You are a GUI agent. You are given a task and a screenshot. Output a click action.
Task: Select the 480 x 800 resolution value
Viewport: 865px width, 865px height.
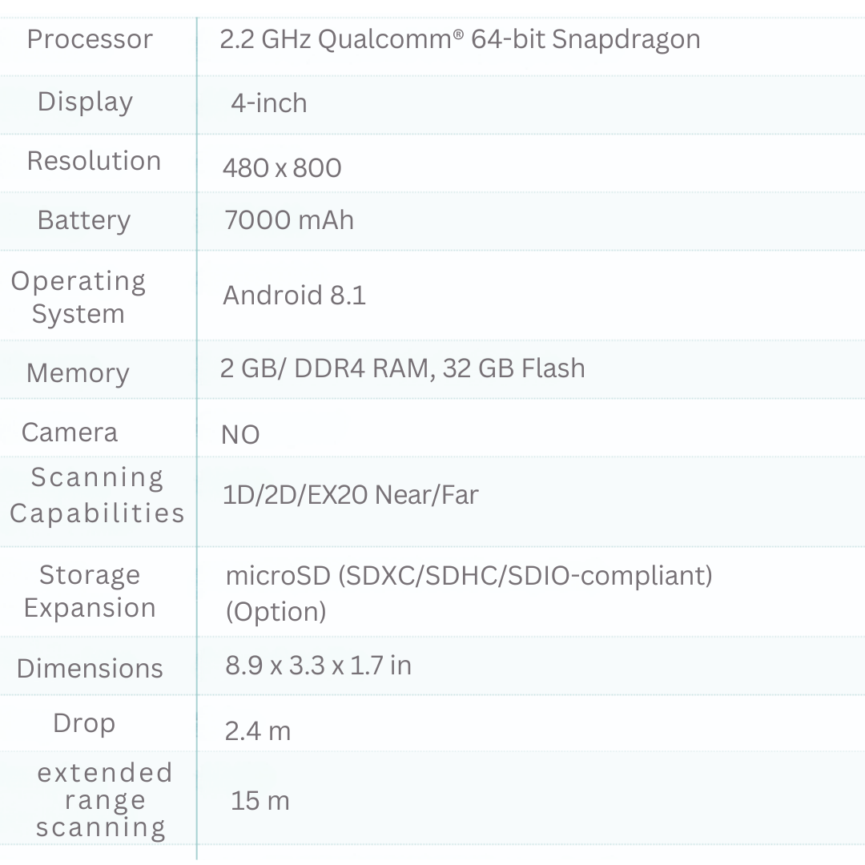(282, 167)
